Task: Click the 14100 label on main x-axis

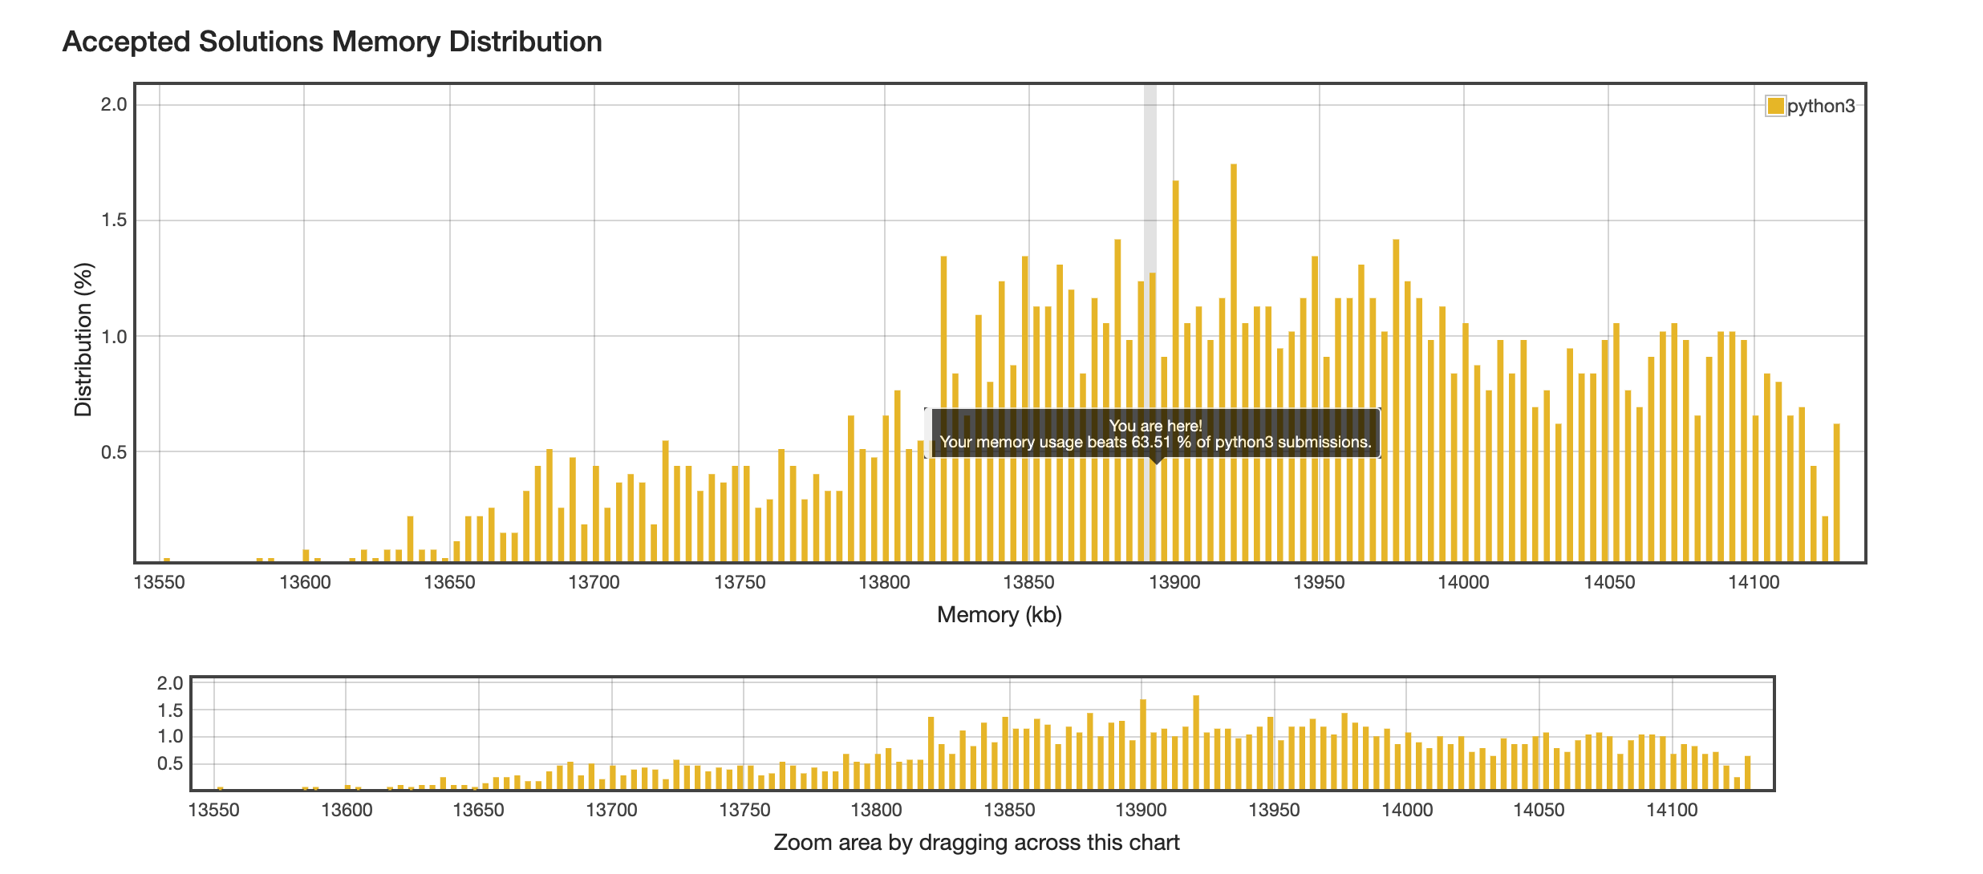Action: click(1754, 583)
